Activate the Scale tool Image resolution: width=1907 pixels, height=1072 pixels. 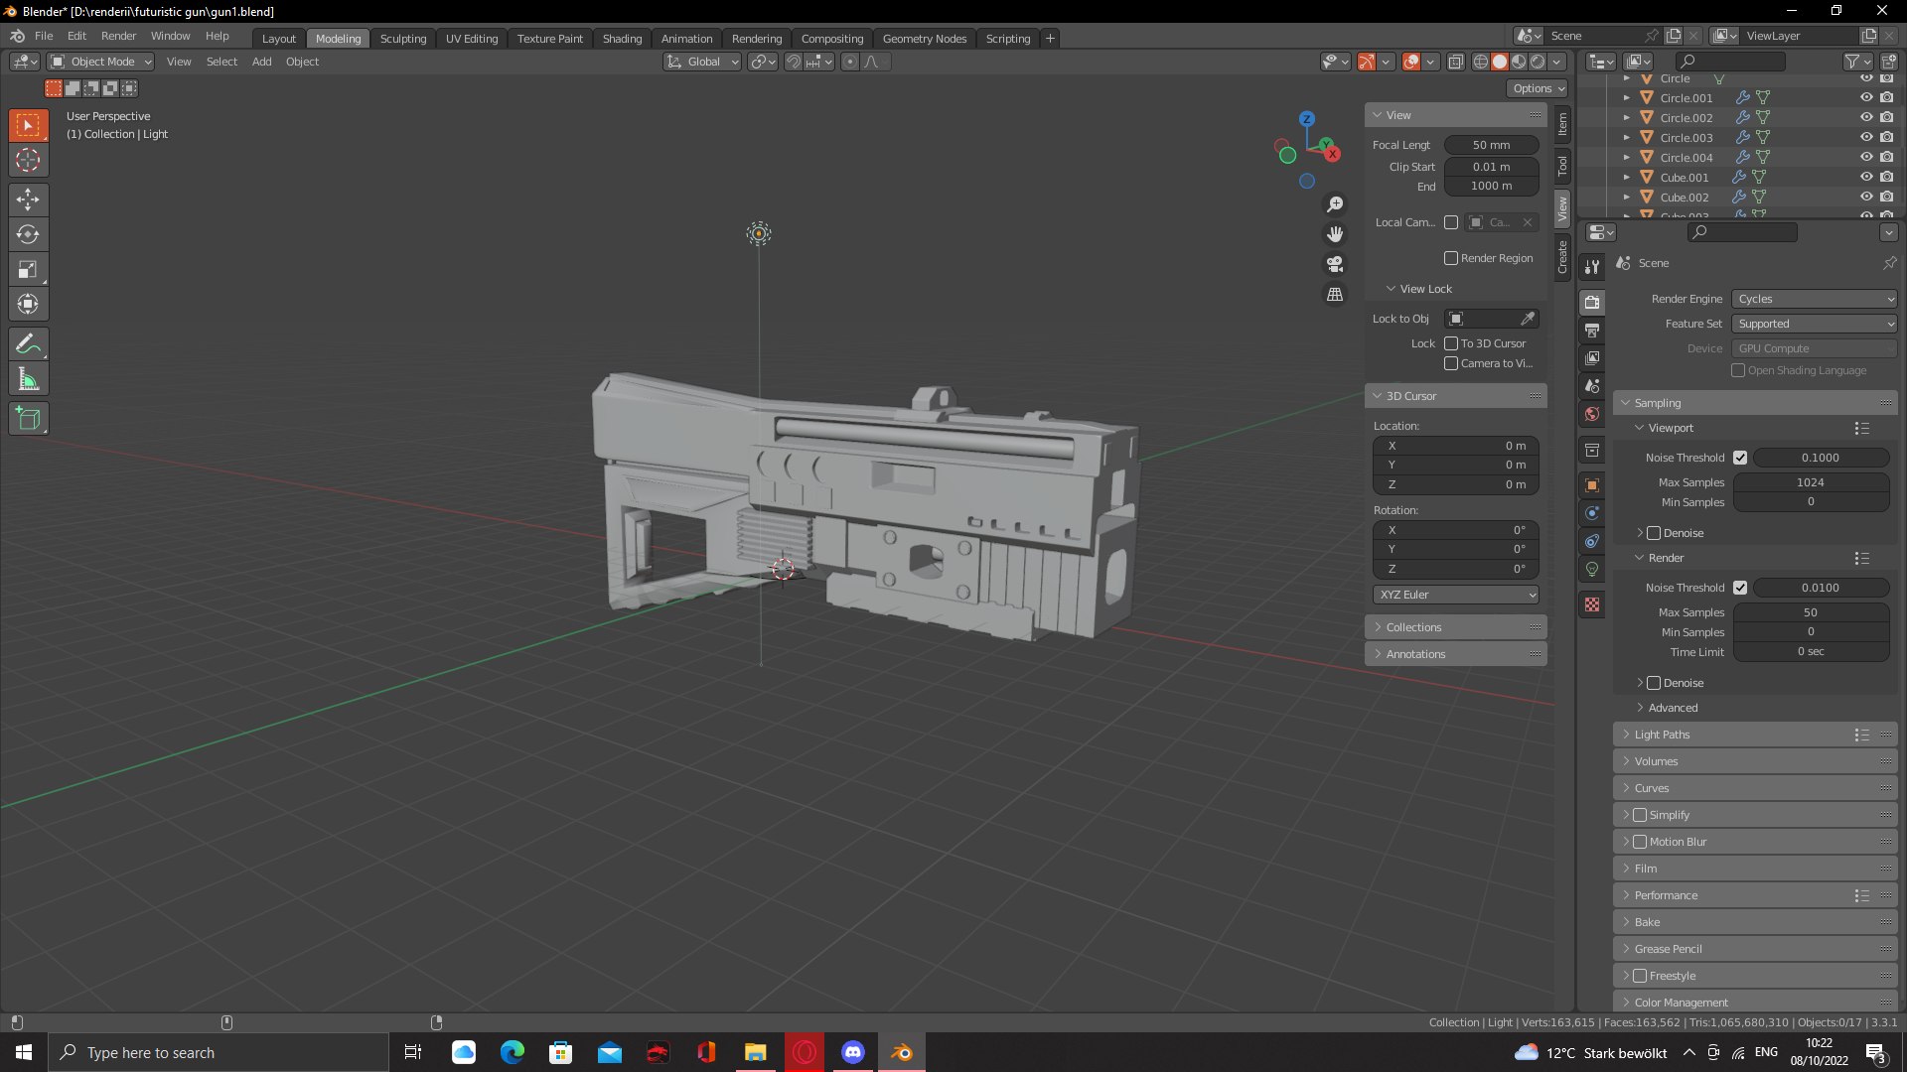(x=28, y=269)
